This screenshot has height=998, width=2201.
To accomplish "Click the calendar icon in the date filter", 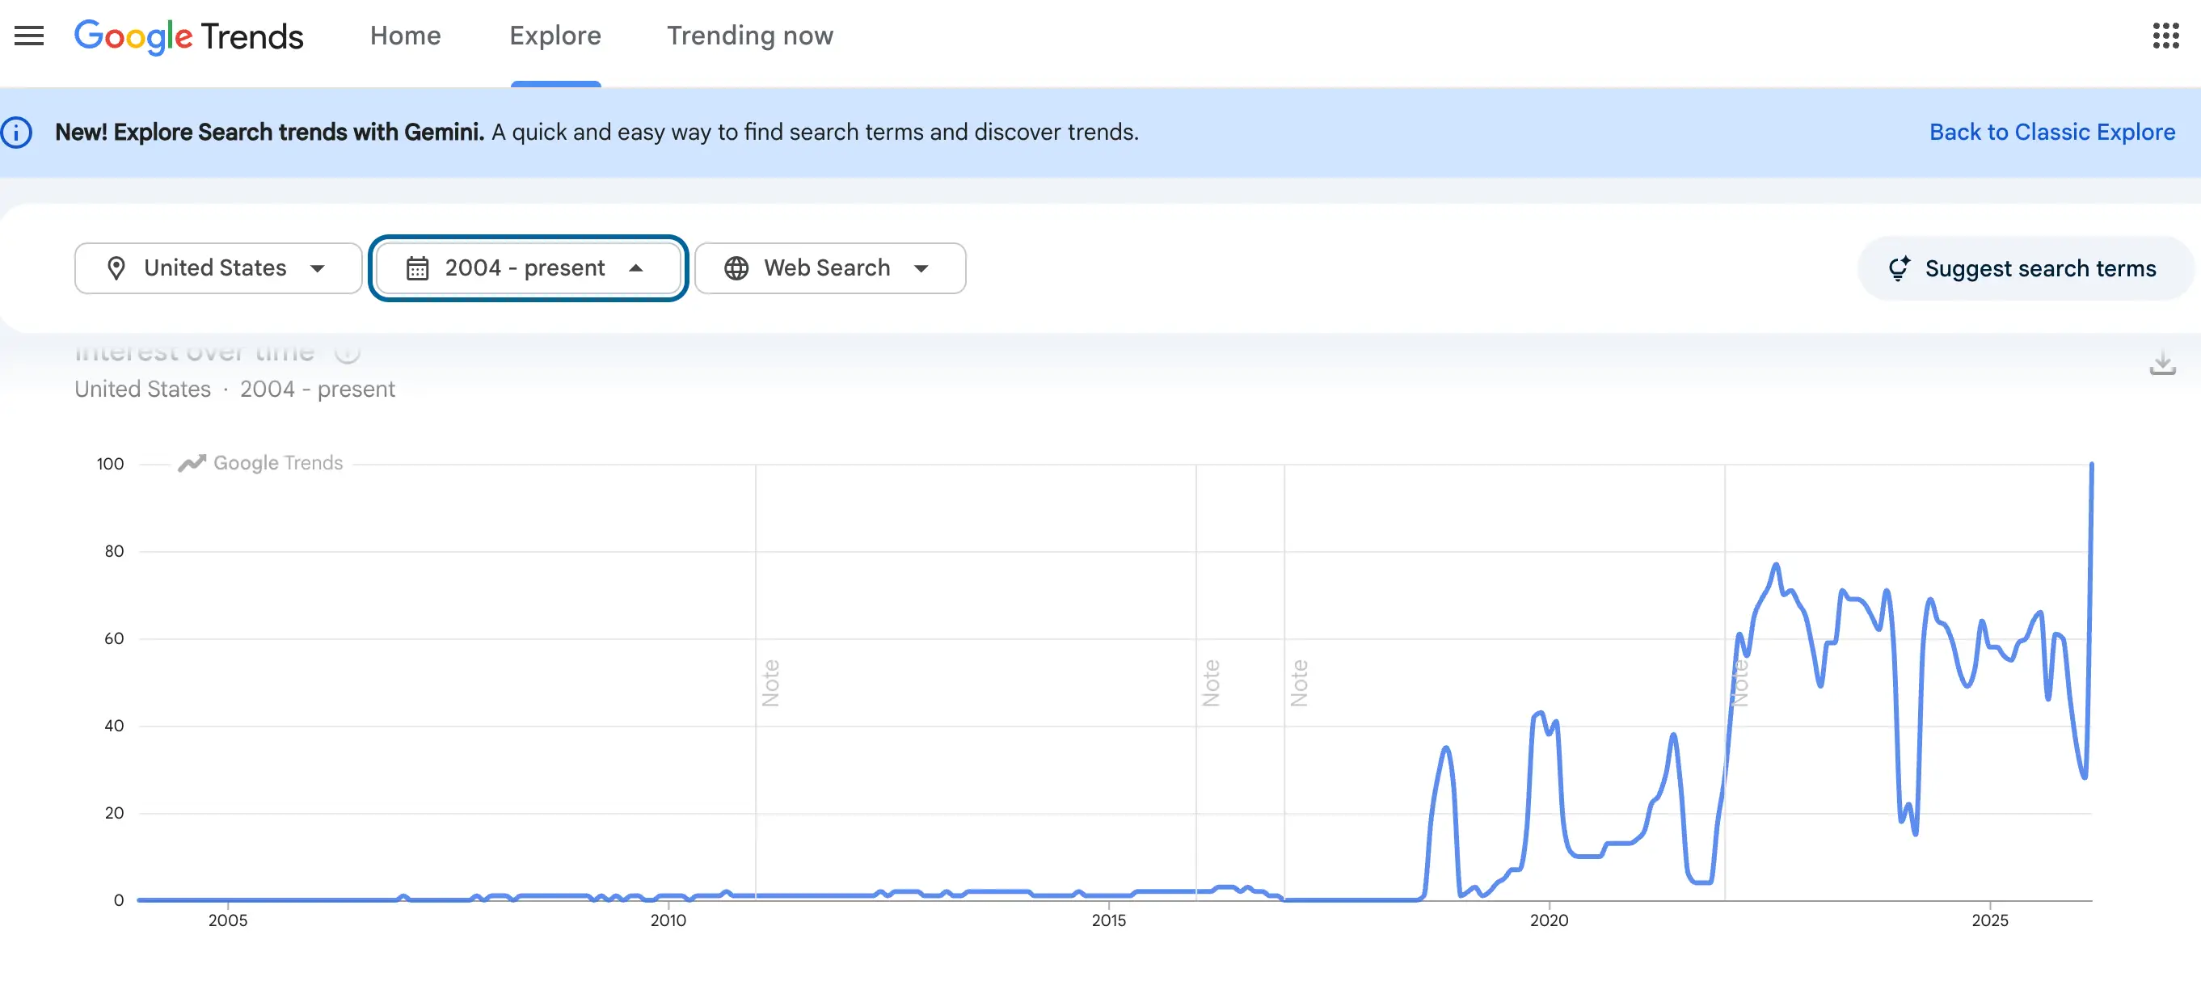I will click(417, 267).
